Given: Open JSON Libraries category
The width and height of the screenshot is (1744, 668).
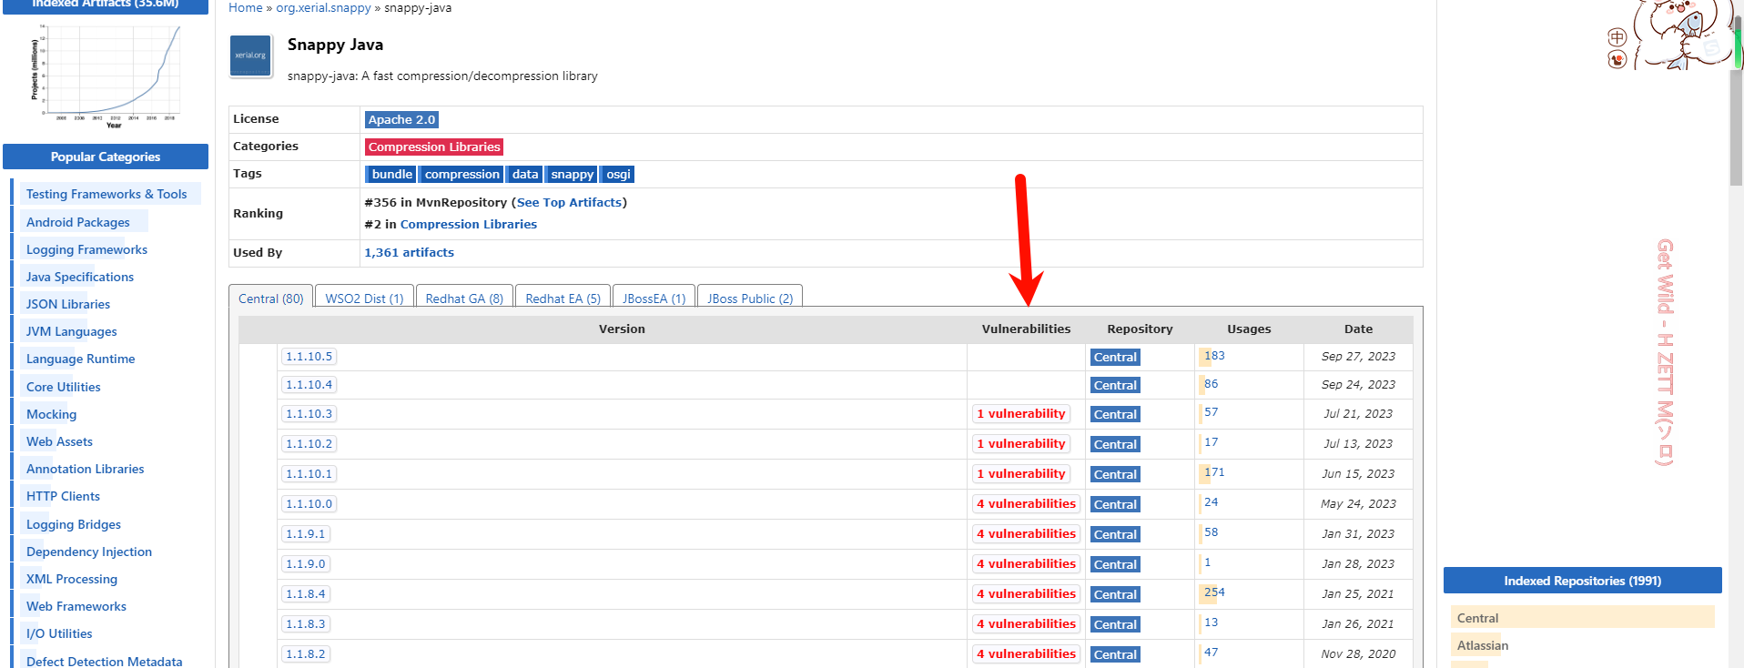Looking at the screenshot, I should (67, 304).
